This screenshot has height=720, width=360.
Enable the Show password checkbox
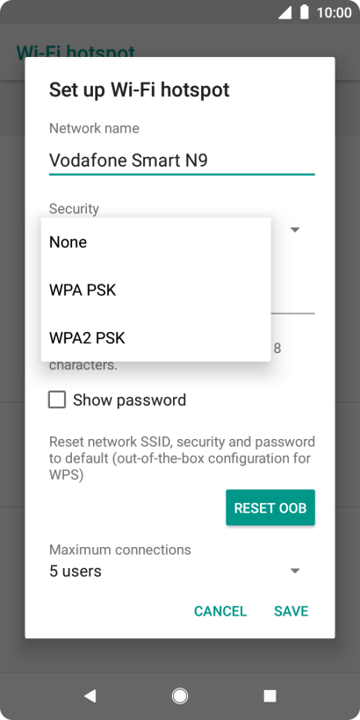(x=57, y=400)
